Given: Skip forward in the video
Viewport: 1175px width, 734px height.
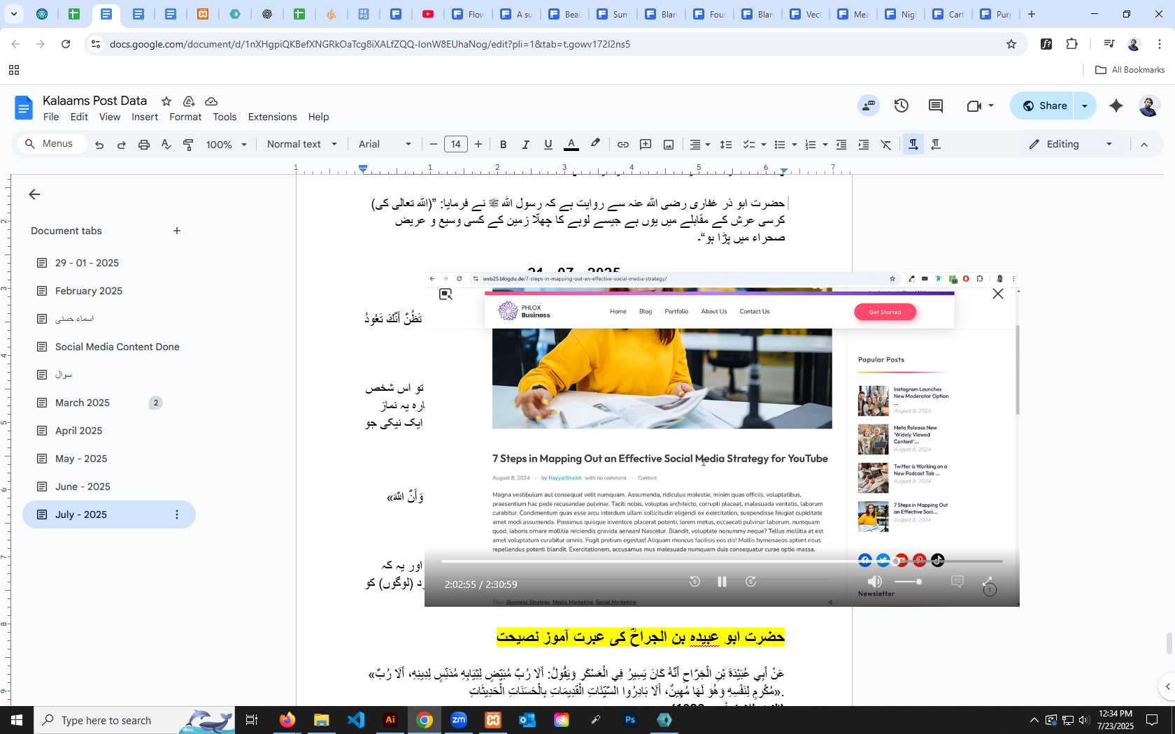Looking at the screenshot, I should tap(750, 582).
